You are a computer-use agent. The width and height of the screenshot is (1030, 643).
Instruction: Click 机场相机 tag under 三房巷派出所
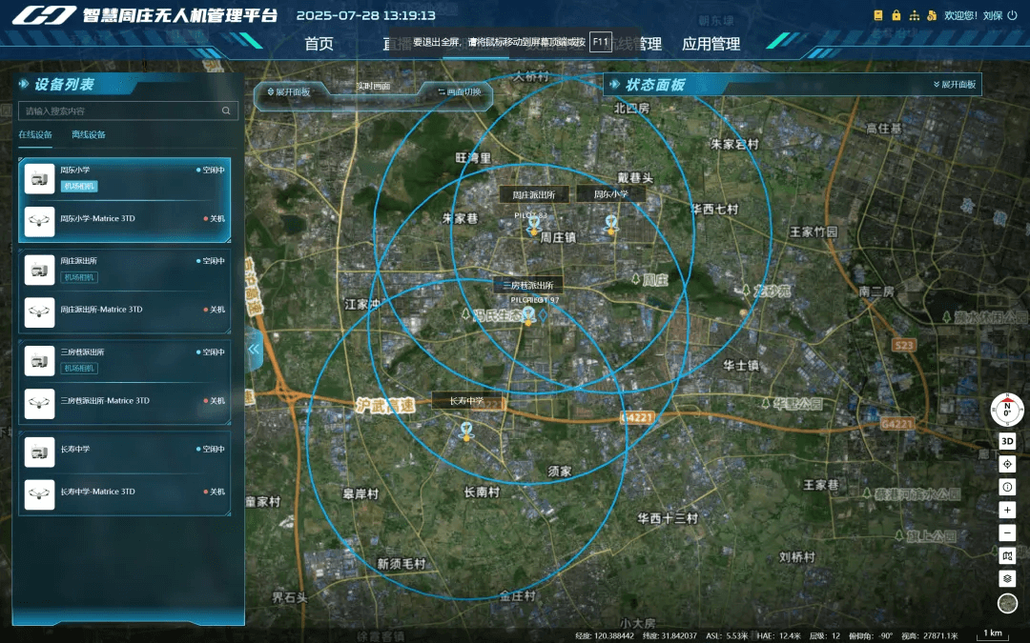(x=79, y=368)
